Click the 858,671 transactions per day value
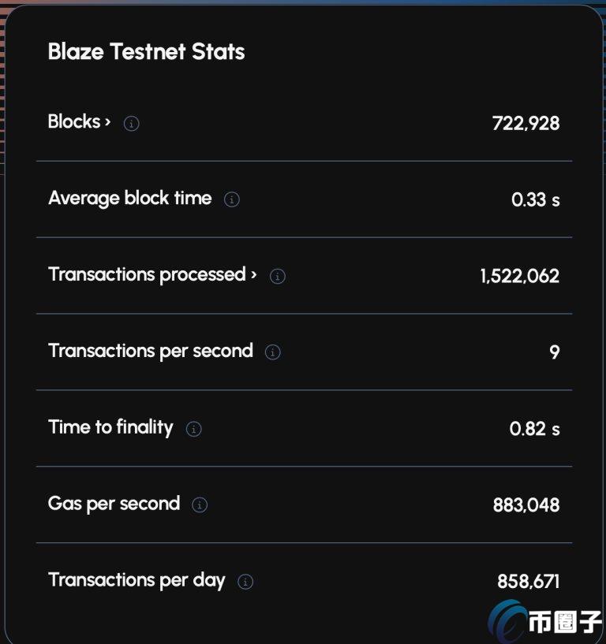 pyautogui.click(x=529, y=582)
